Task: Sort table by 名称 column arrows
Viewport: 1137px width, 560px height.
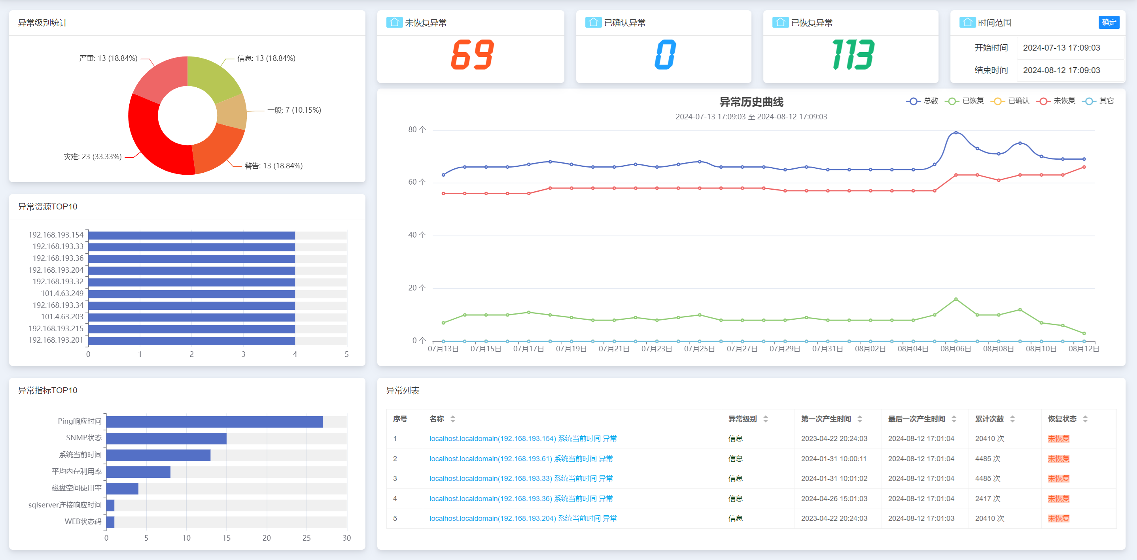Action: [x=452, y=419]
